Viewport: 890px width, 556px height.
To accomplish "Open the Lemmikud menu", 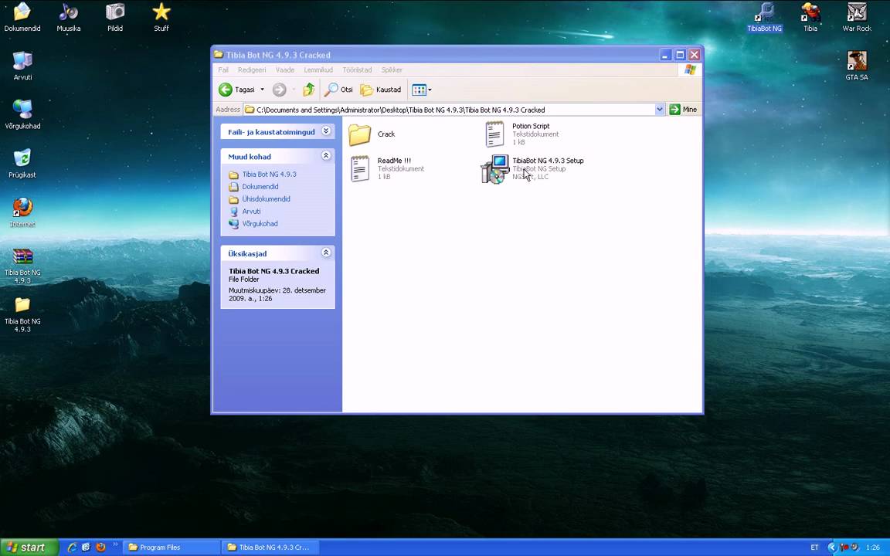I will click(318, 69).
